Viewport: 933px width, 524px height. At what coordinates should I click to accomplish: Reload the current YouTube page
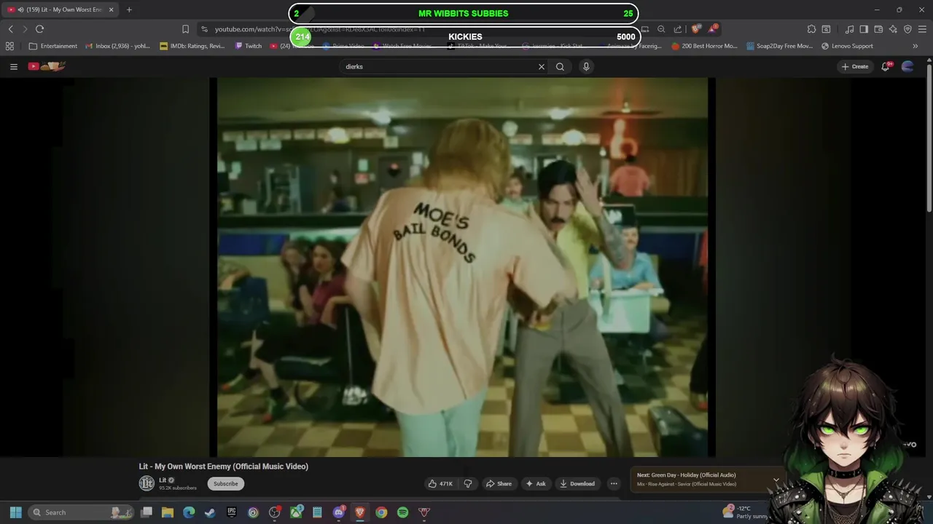[39, 29]
